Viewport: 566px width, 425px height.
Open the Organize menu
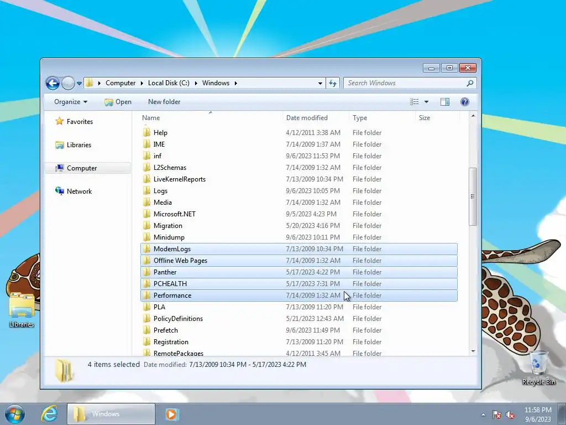point(71,102)
